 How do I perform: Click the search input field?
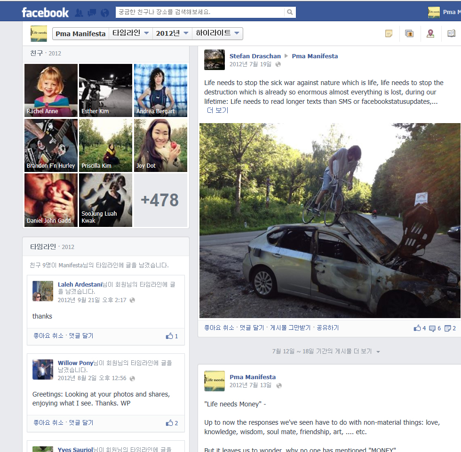pos(200,12)
